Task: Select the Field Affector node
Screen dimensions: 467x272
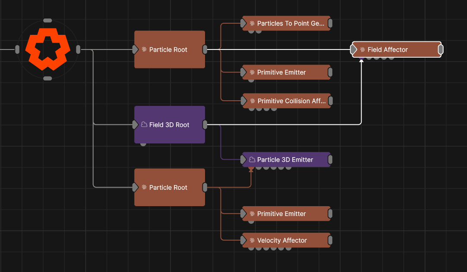Action: pyautogui.click(x=397, y=49)
